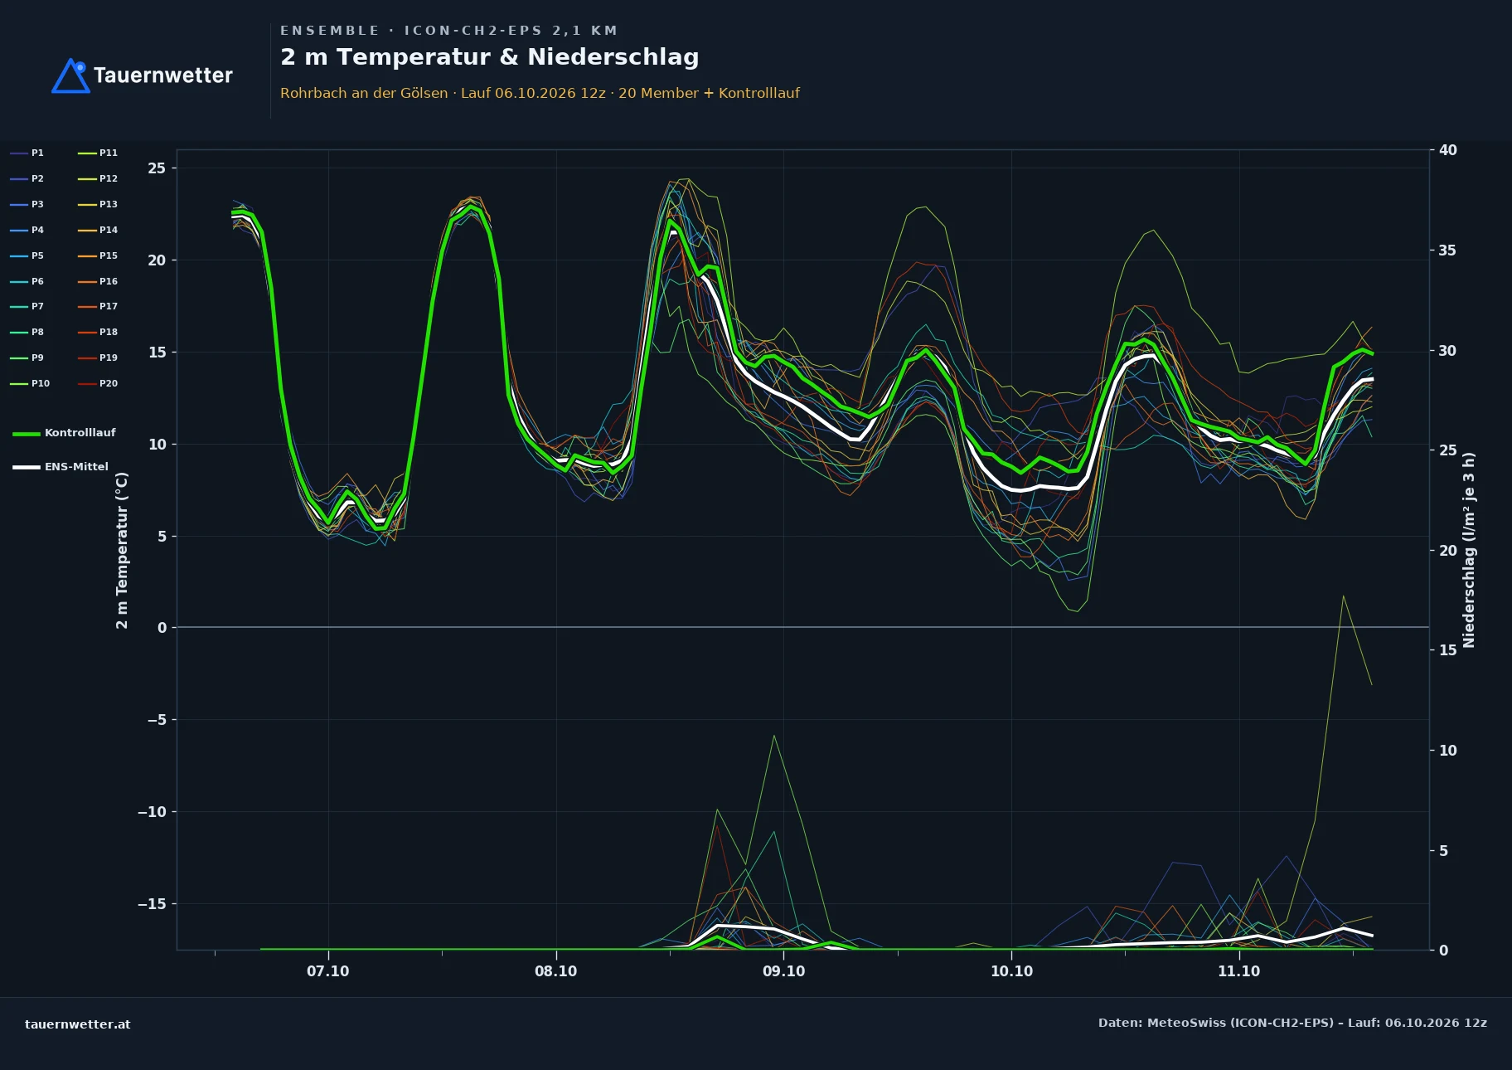Select the P13 legend entry

pos(98,204)
